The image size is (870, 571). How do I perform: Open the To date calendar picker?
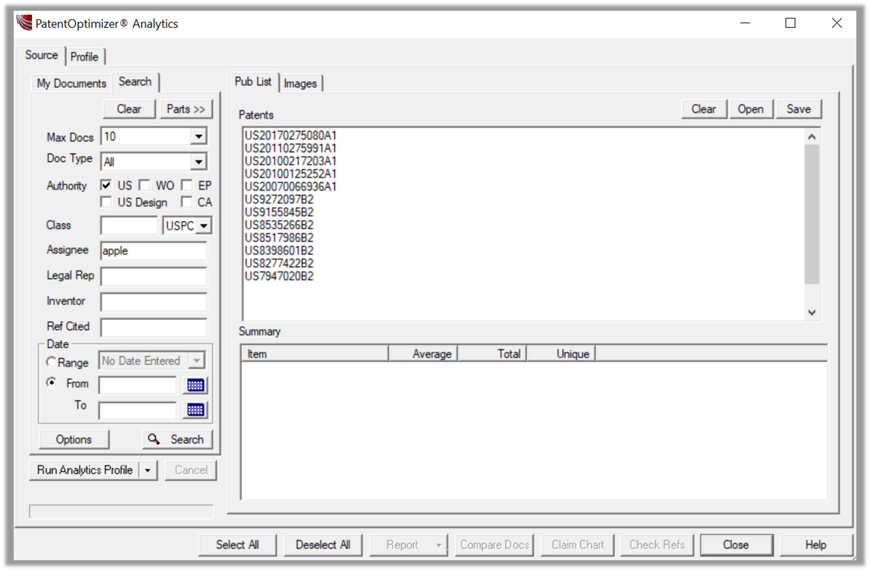pos(195,409)
